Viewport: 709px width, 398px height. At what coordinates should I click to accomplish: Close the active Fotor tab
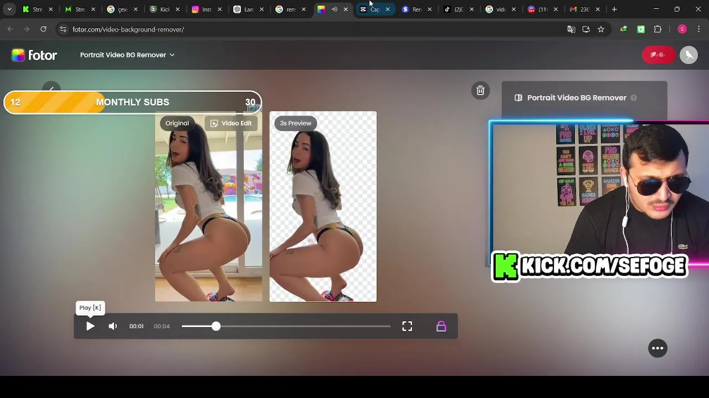pyautogui.click(x=346, y=9)
